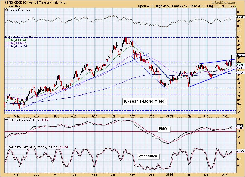
Task: Click the black line marker before Full STO
Action: pos(7,147)
